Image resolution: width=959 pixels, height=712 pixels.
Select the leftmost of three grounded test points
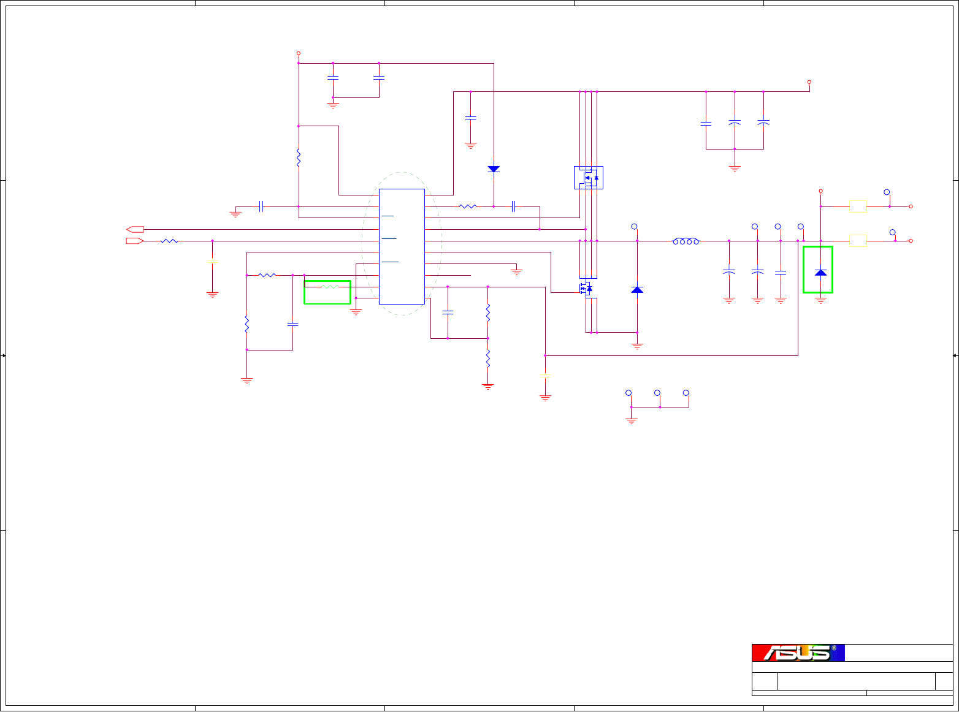coord(629,393)
